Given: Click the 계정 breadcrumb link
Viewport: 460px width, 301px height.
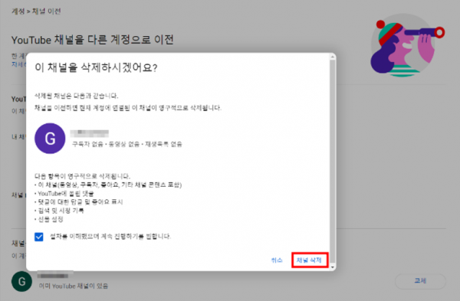Looking at the screenshot, I should 18,11.
